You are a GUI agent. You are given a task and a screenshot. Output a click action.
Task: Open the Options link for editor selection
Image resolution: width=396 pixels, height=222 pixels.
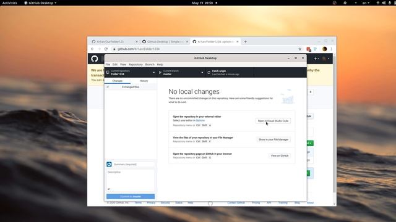(x=200, y=120)
